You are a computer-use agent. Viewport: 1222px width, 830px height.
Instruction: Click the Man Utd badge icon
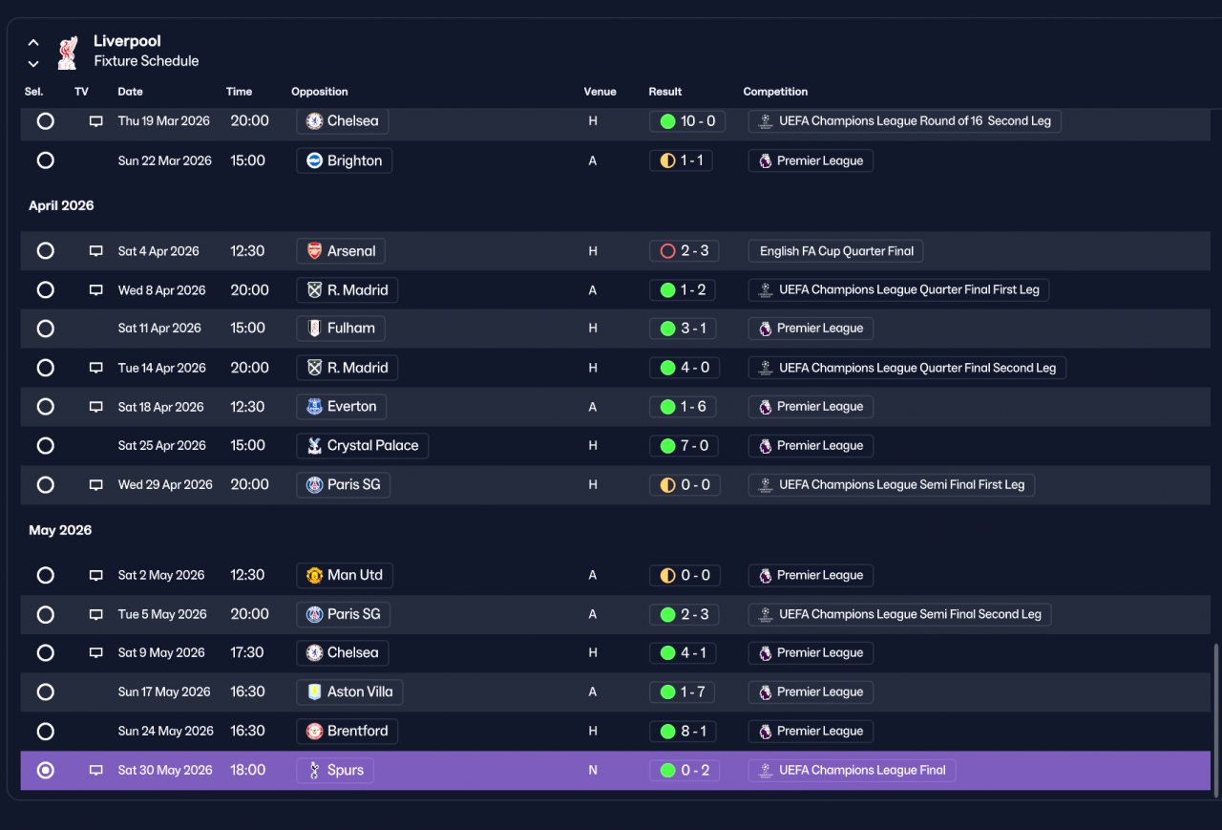pyautogui.click(x=314, y=576)
